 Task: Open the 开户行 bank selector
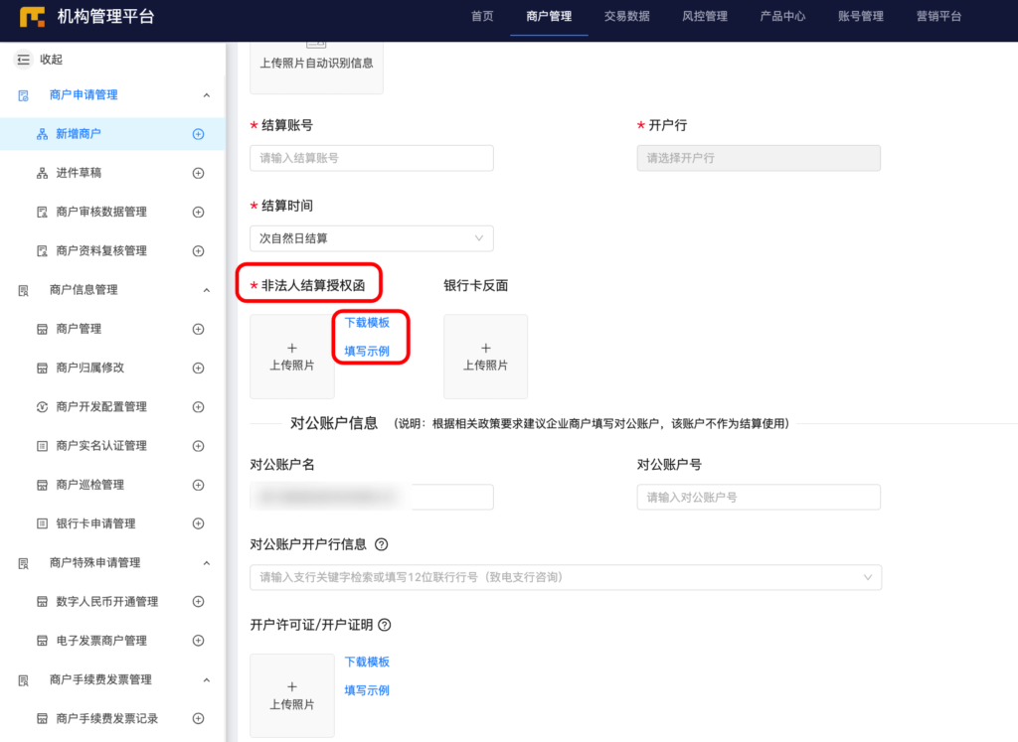click(x=759, y=158)
